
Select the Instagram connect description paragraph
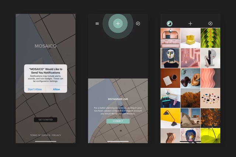pos(118,111)
